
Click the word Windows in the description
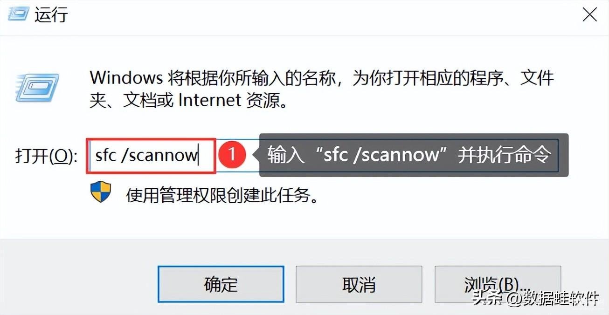point(126,77)
